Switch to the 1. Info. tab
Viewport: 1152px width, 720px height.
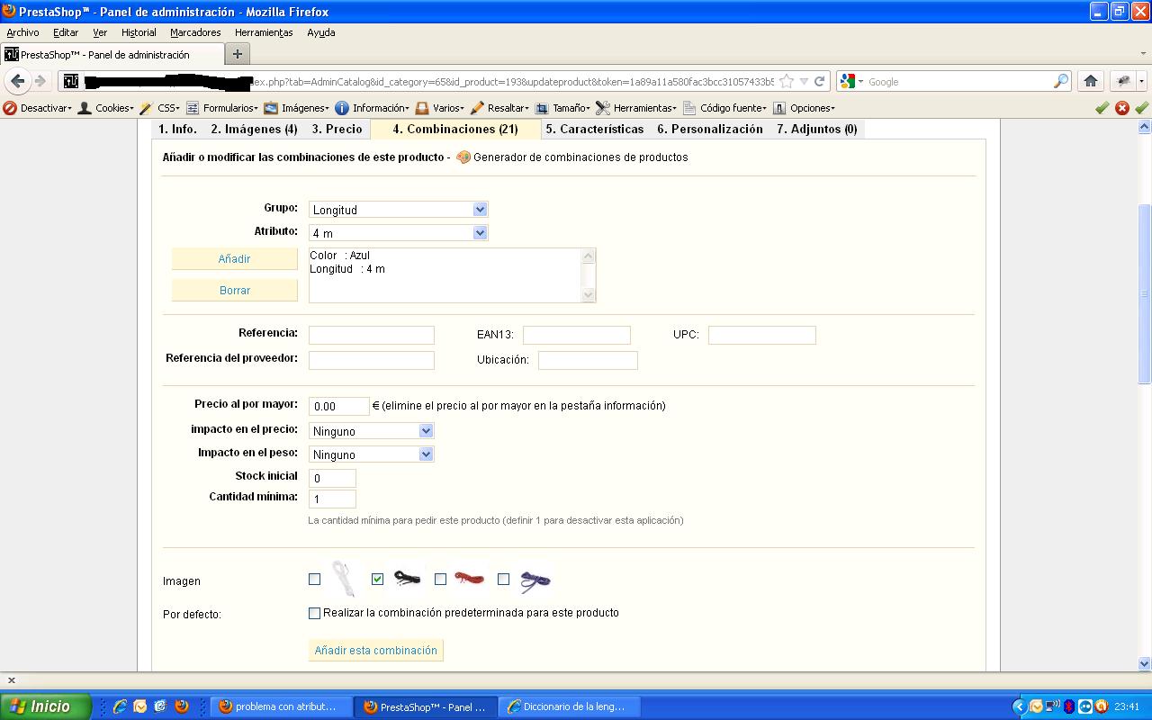click(177, 129)
